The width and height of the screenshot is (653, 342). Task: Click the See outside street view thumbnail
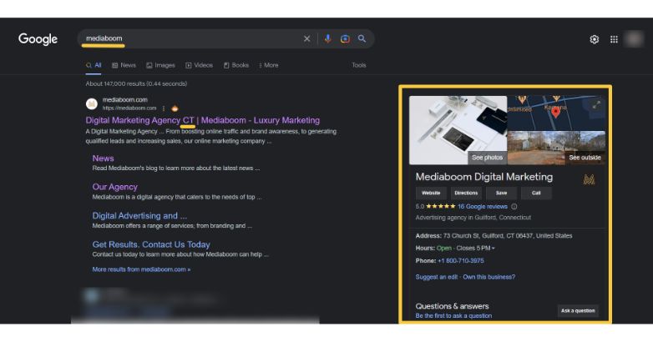click(556, 148)
